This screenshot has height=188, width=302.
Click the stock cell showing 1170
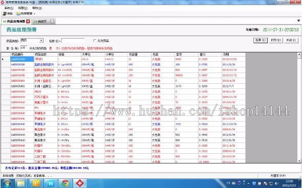point(187,86)
